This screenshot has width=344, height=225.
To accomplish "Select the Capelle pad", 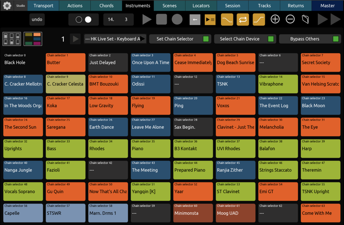I will click(x=23, y=213).
